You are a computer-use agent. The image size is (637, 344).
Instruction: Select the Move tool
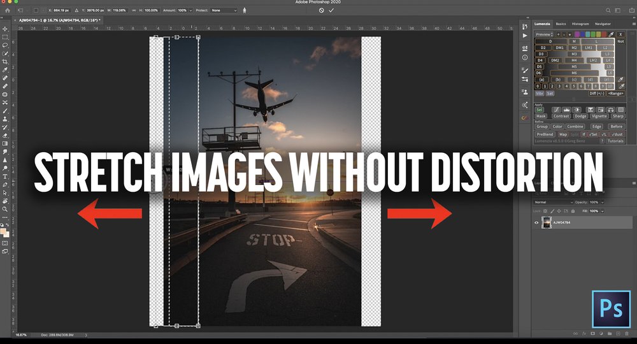click(5, 29)
